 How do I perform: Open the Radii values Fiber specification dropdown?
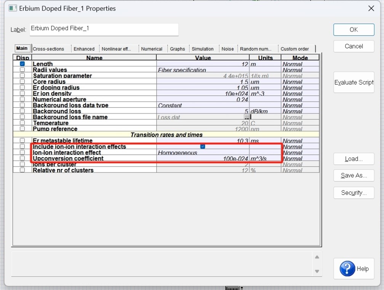(x=203, y=70)
